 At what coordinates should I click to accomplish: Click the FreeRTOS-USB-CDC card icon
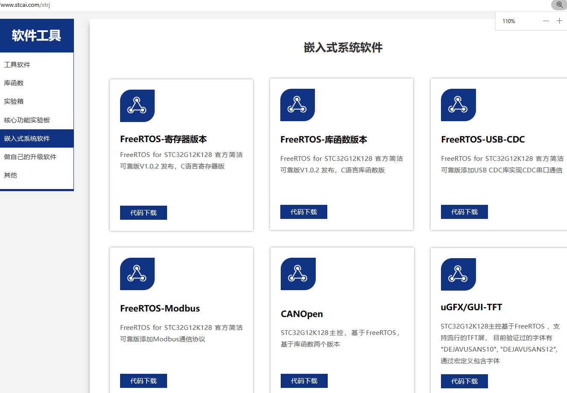pyautogui.click(x=458, y=105)
